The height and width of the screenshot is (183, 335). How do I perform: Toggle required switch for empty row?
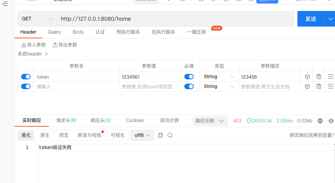point(189,86)
